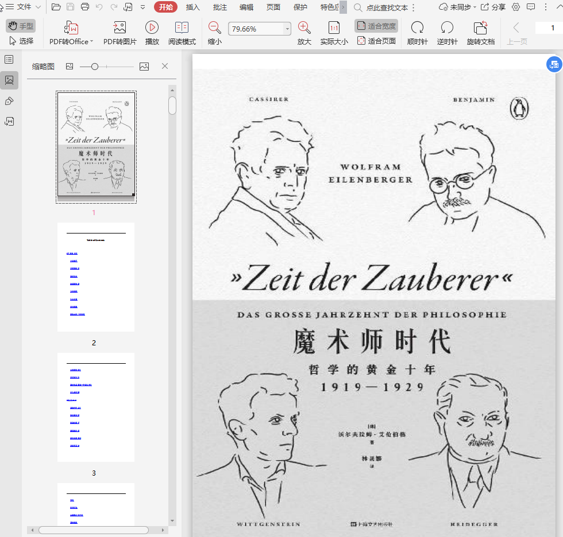
Task: Click the search text field
Action: tap(387, 7)
